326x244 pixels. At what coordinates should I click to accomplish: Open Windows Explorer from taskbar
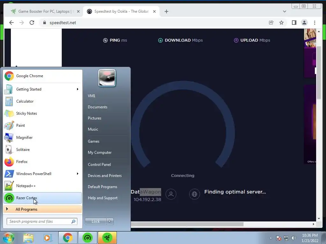coord(28,238)
